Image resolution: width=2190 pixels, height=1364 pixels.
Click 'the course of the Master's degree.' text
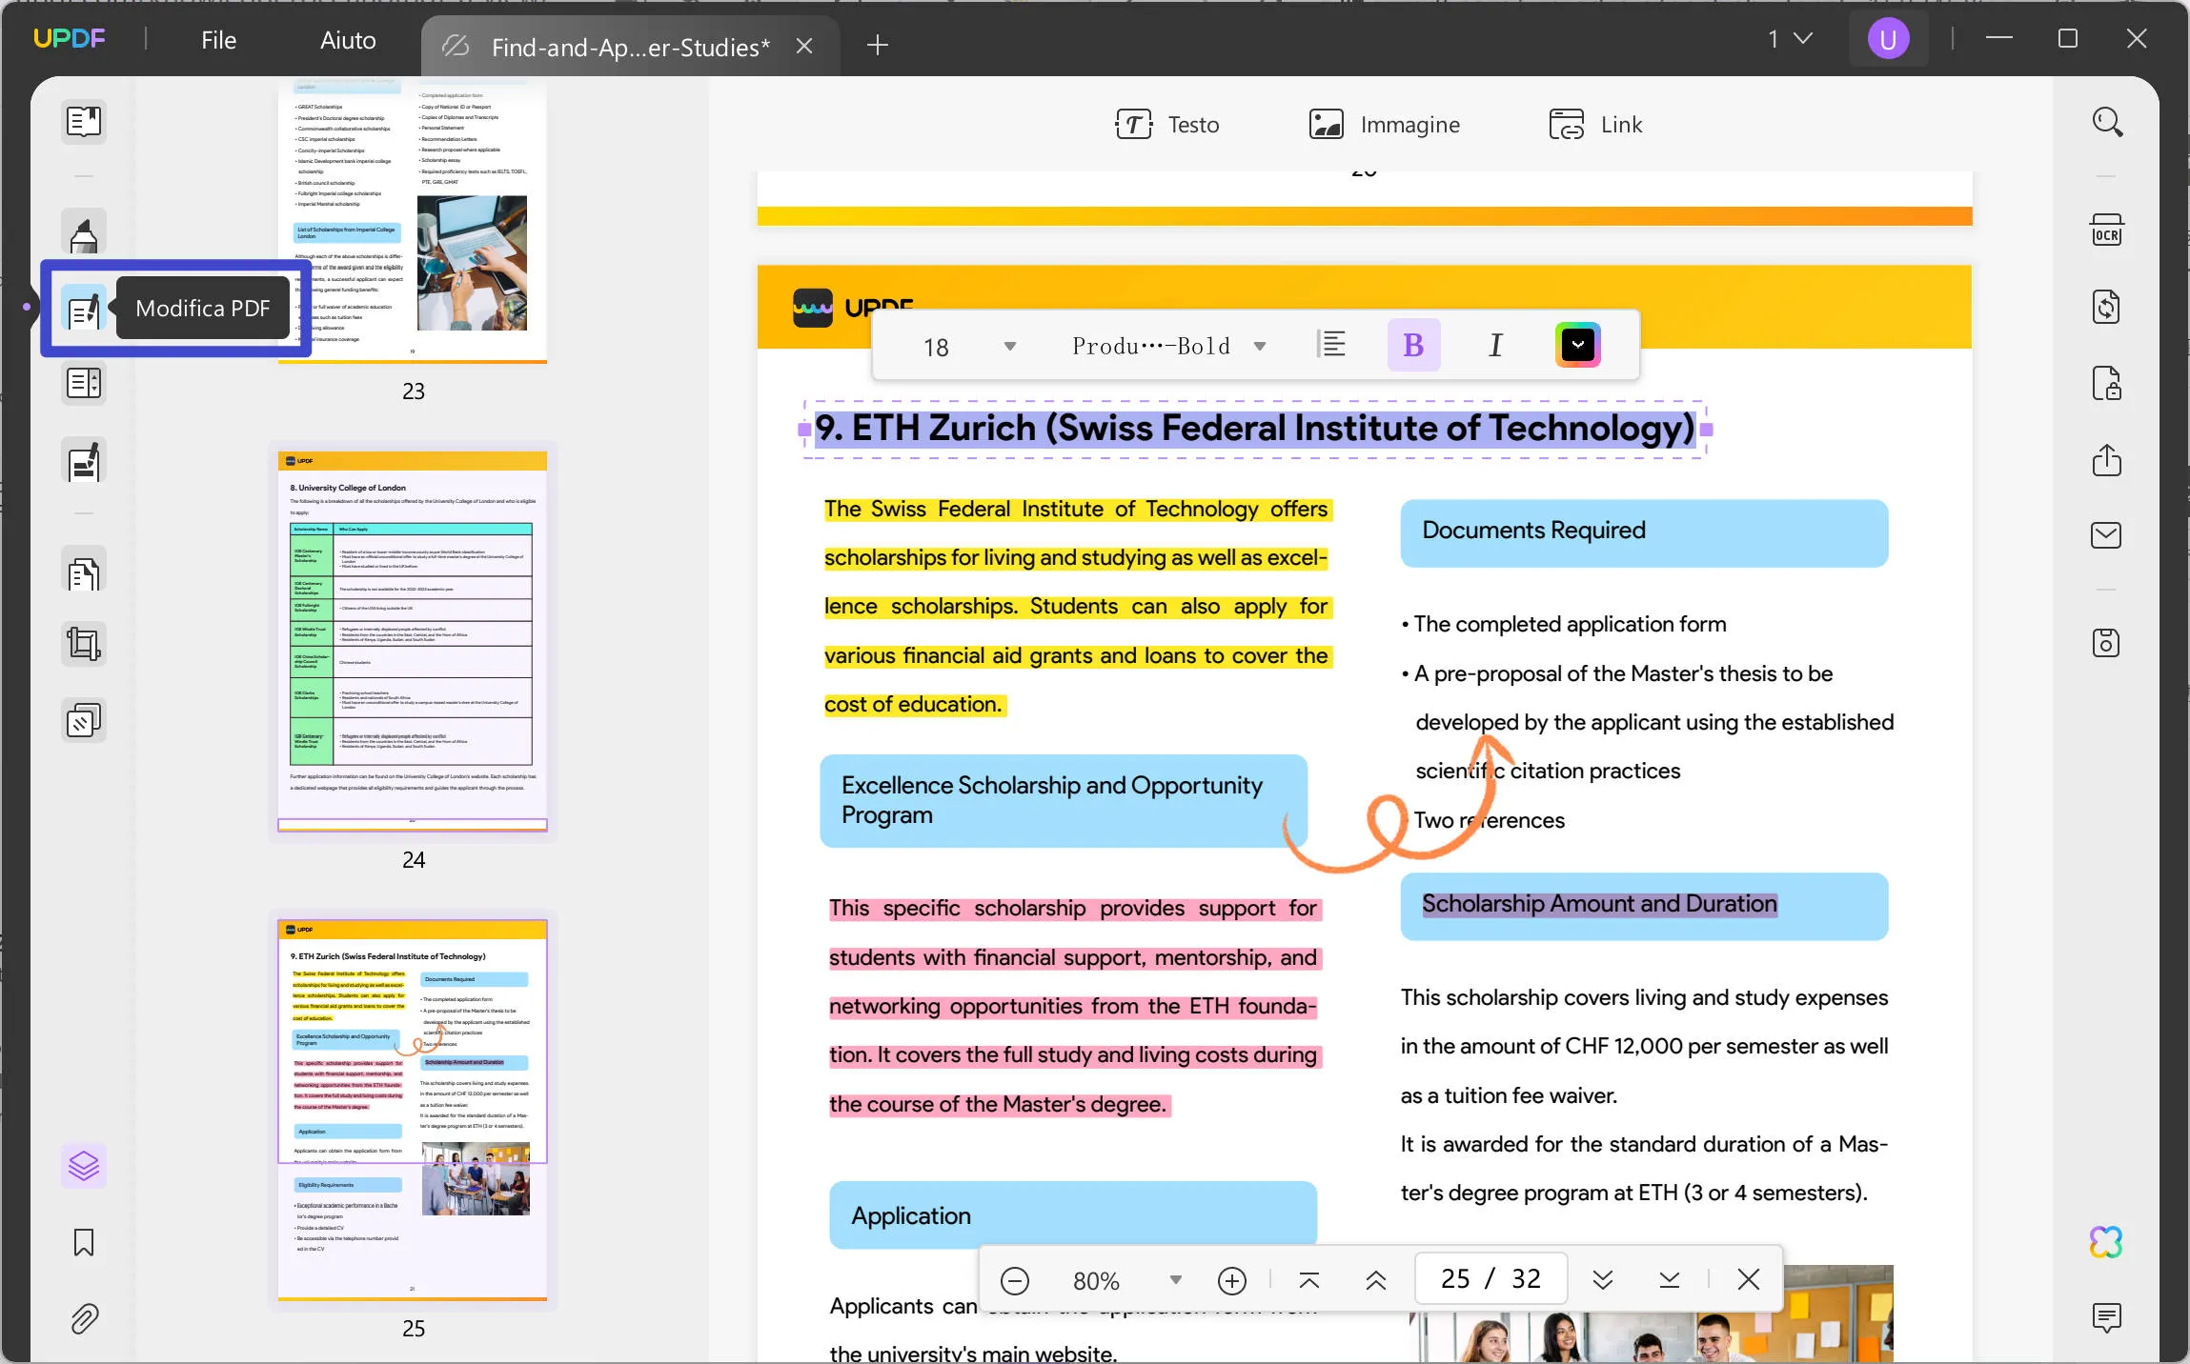coord(999,1104)
